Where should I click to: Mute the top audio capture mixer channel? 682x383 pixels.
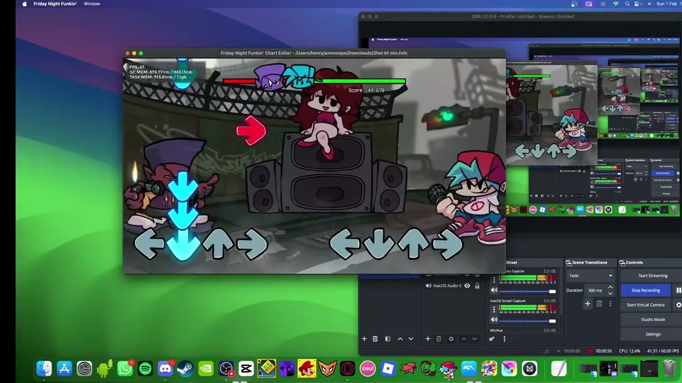coord(494,290)
